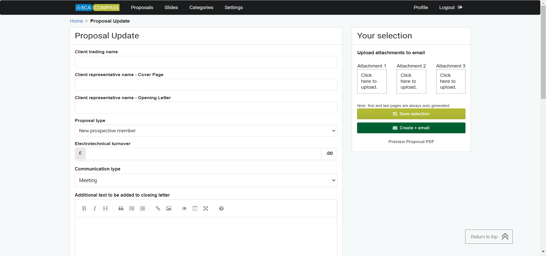Expand Return to top control

point(488,236)
